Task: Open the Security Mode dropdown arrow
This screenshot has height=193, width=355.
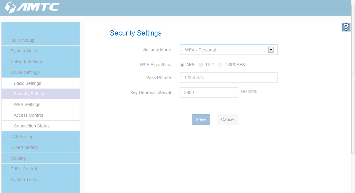Action: pyautogui.click(x=271, y=50)
